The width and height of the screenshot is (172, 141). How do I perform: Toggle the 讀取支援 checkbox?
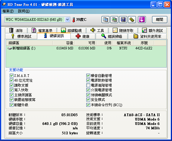(11, 85)
